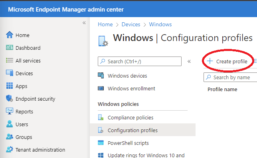Select PowerShell scripts item

(128, 143)
